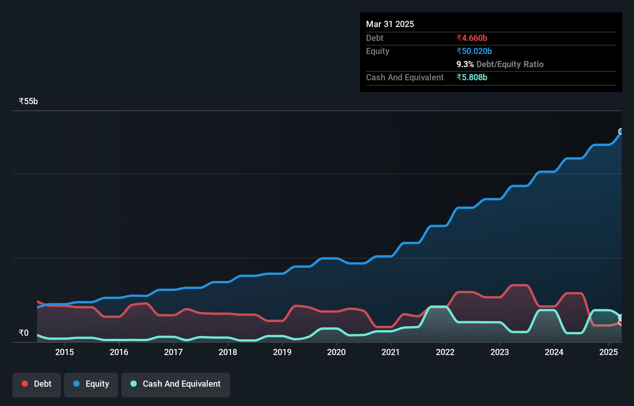Toggle the Cash And Equivalent series visibility
This screenshot has height=406, width=634.
point(175,384)
